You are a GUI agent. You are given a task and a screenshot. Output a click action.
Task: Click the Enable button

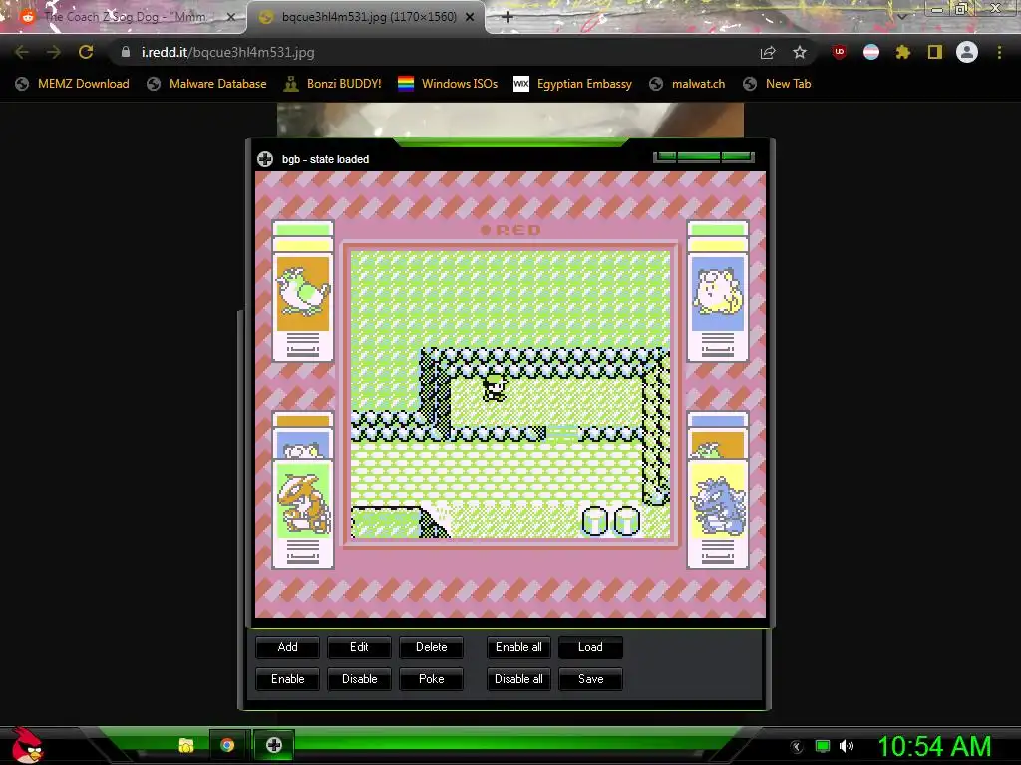287,679
